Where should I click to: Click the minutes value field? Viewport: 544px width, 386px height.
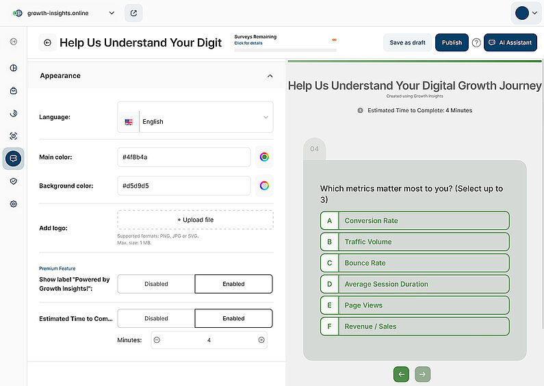pyautogui.click(x=209, y=340)
